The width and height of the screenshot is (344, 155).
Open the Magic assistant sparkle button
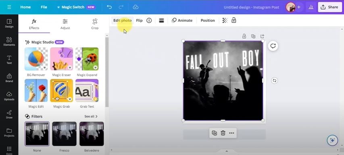[x=332, y=141]
